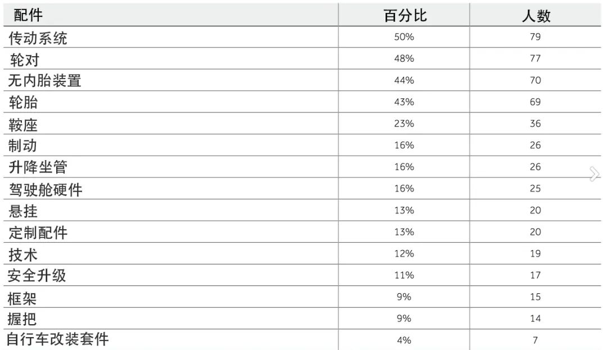Select the count cell showing 36

(535, 124)
